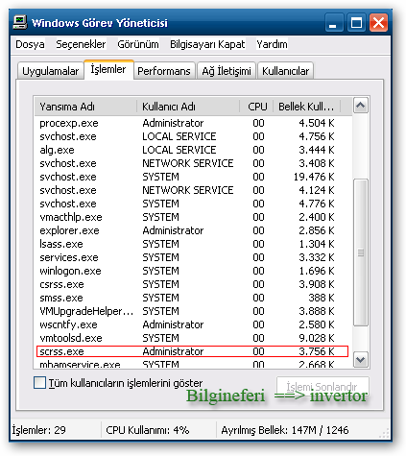Select svchost.exe using 4.124 K
This screenshot has width=406, height=456.
[192, 190]
